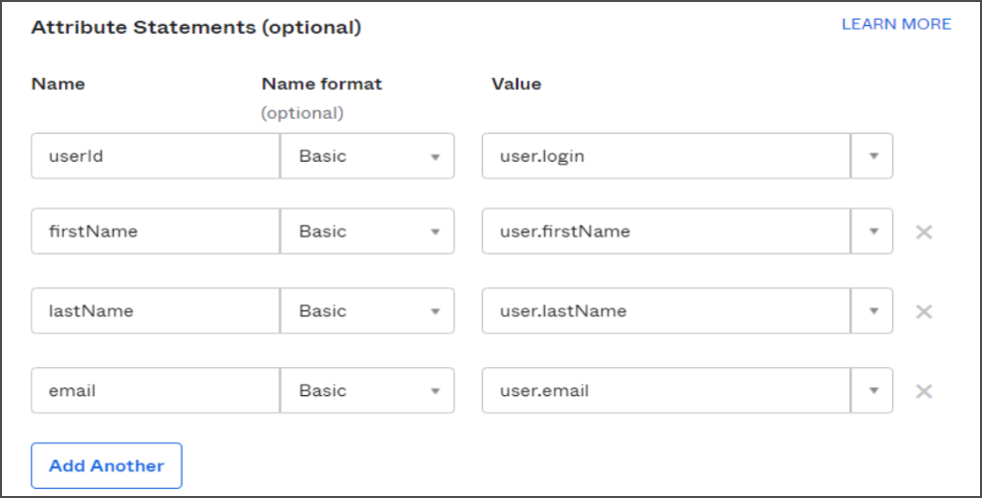Click the Add Another button

(107, 465)
